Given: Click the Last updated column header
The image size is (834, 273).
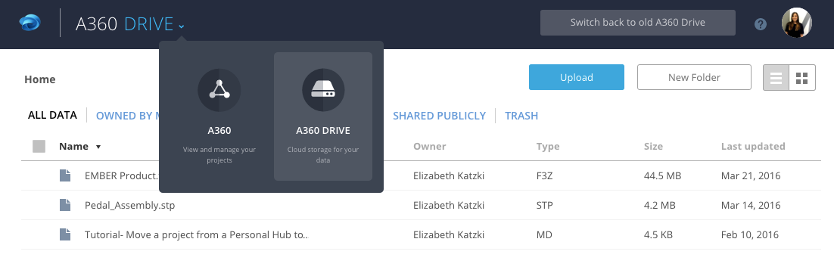Looking at the screenshot, I should tap(753, 146).
